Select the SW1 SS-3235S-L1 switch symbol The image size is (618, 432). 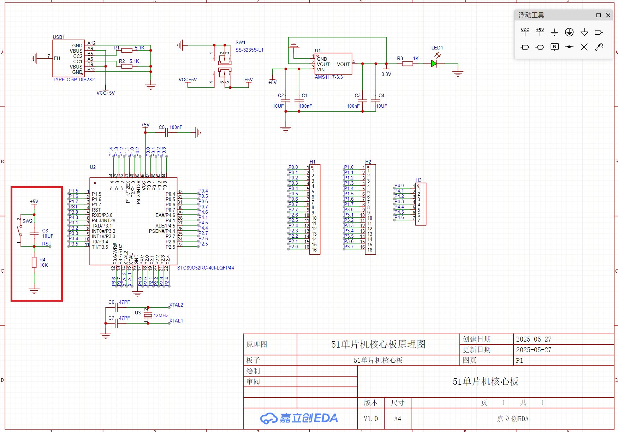[225, 67]
